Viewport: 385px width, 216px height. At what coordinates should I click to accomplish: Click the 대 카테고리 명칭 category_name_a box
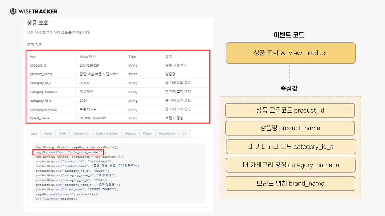(290, 165)
